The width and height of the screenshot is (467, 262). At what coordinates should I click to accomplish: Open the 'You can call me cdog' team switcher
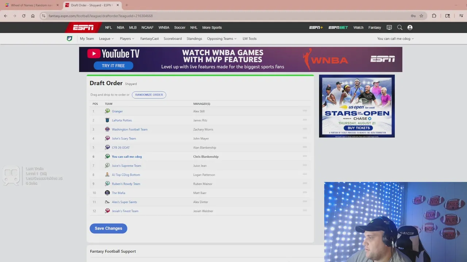point(395,39)
